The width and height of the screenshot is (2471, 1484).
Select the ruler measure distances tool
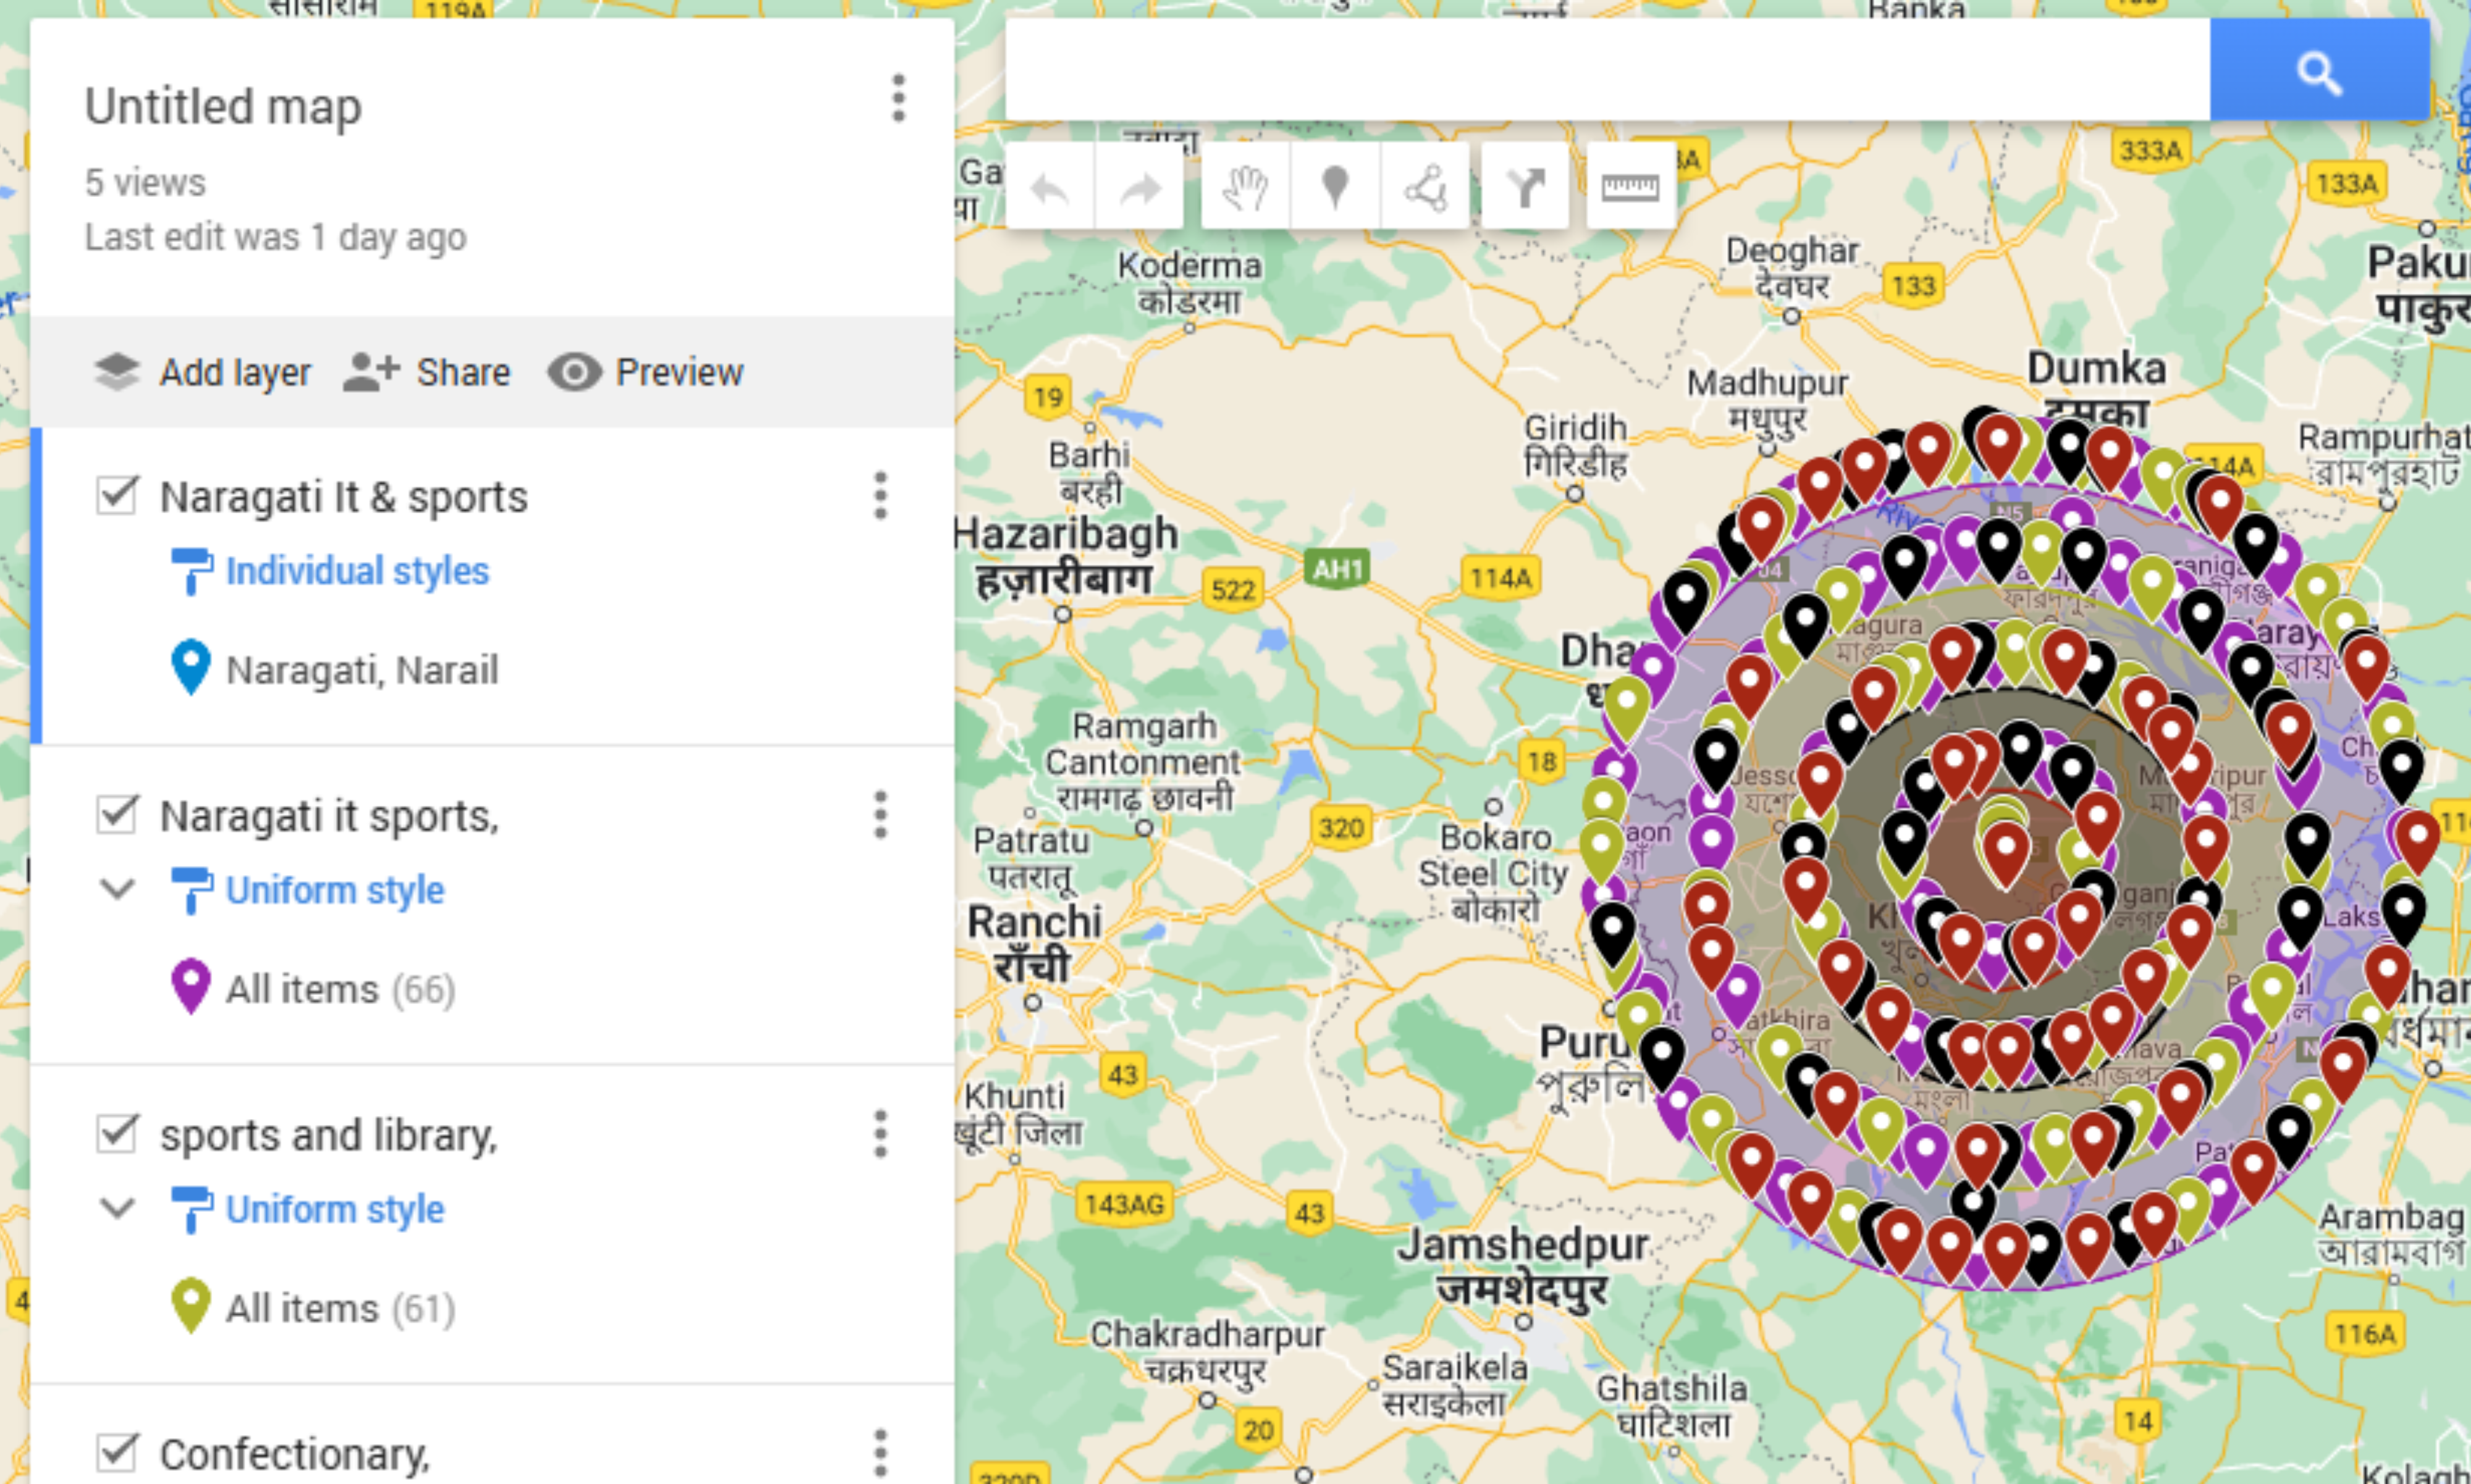[1630, 187]
